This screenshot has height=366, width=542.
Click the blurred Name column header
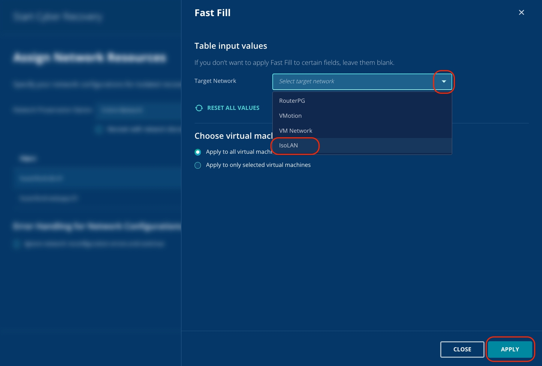pyautogui.click(x=28, y=159)
